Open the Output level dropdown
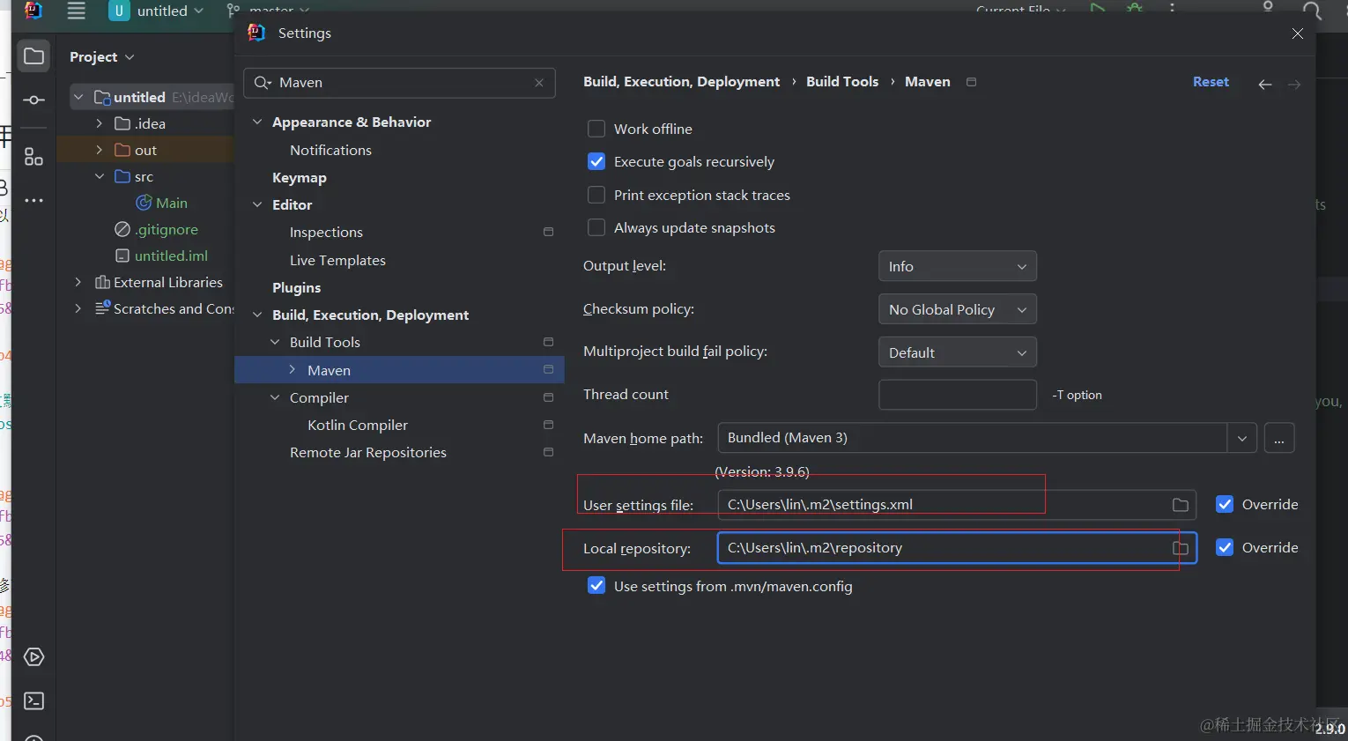The image size is (1348, 741). coord(957,266)
